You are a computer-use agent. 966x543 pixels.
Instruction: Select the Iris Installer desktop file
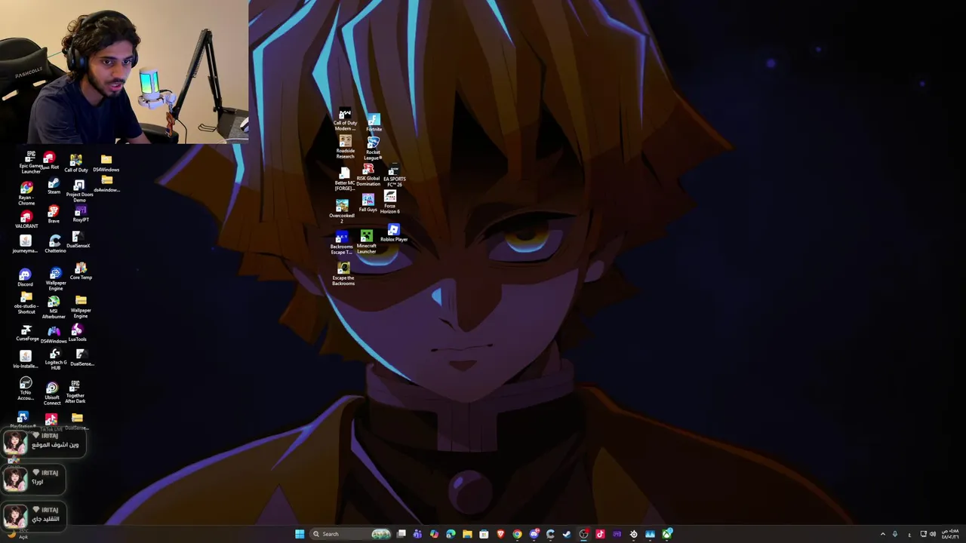pos(26,359)
